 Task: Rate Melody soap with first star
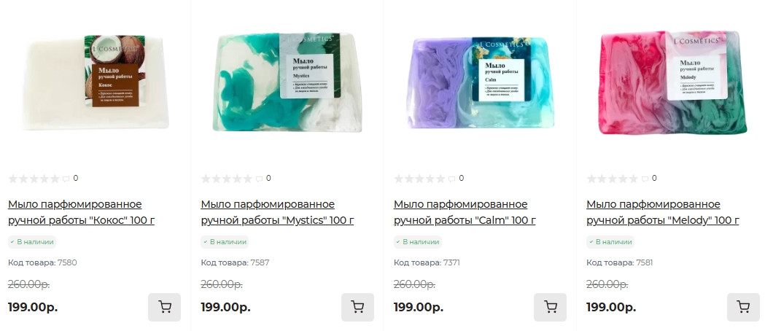click(591, 179)
